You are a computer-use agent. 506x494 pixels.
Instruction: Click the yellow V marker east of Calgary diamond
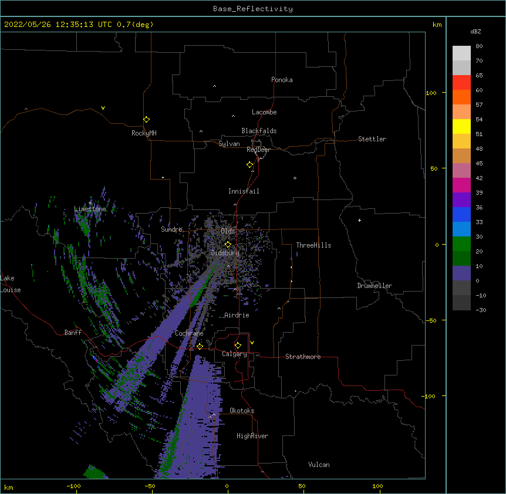coord(252,343)
